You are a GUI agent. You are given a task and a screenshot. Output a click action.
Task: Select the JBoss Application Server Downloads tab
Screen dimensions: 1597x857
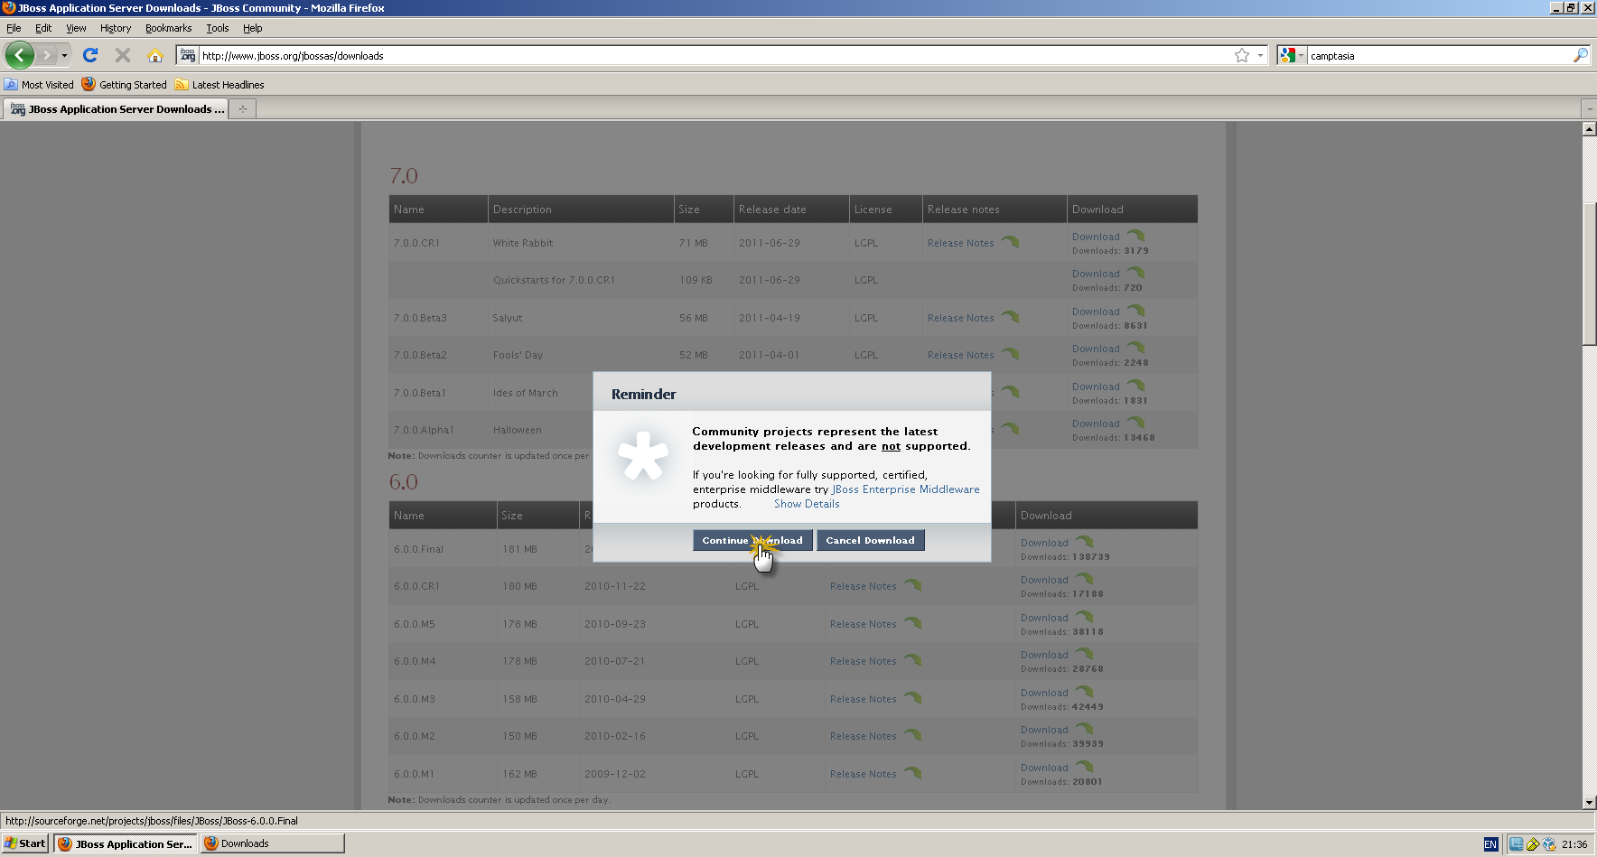(x=117, y=108)
